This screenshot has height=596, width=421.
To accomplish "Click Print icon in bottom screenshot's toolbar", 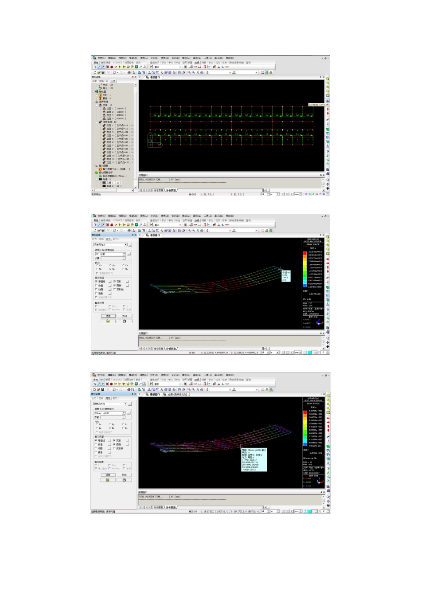I will point(129,390).
